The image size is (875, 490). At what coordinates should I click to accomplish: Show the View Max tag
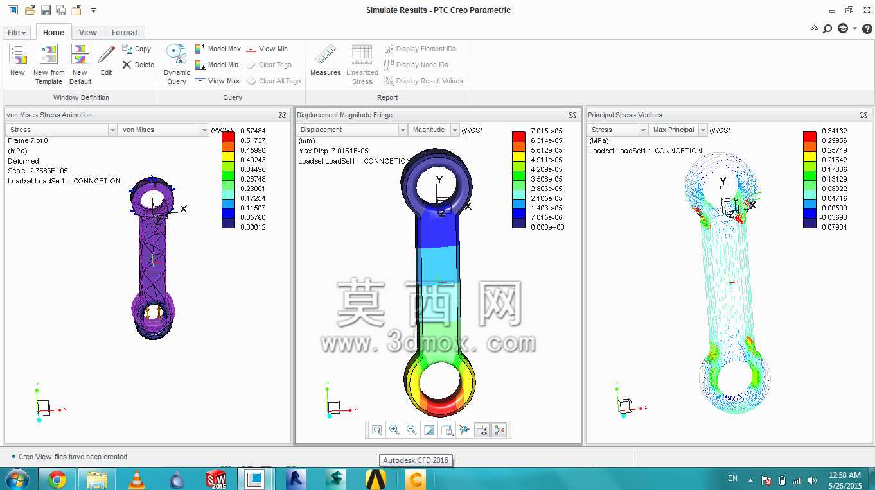tap(217, 81)
